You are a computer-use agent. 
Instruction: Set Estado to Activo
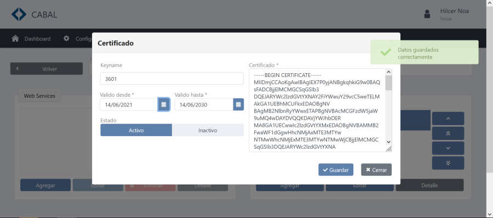click(x=136, y=130)
